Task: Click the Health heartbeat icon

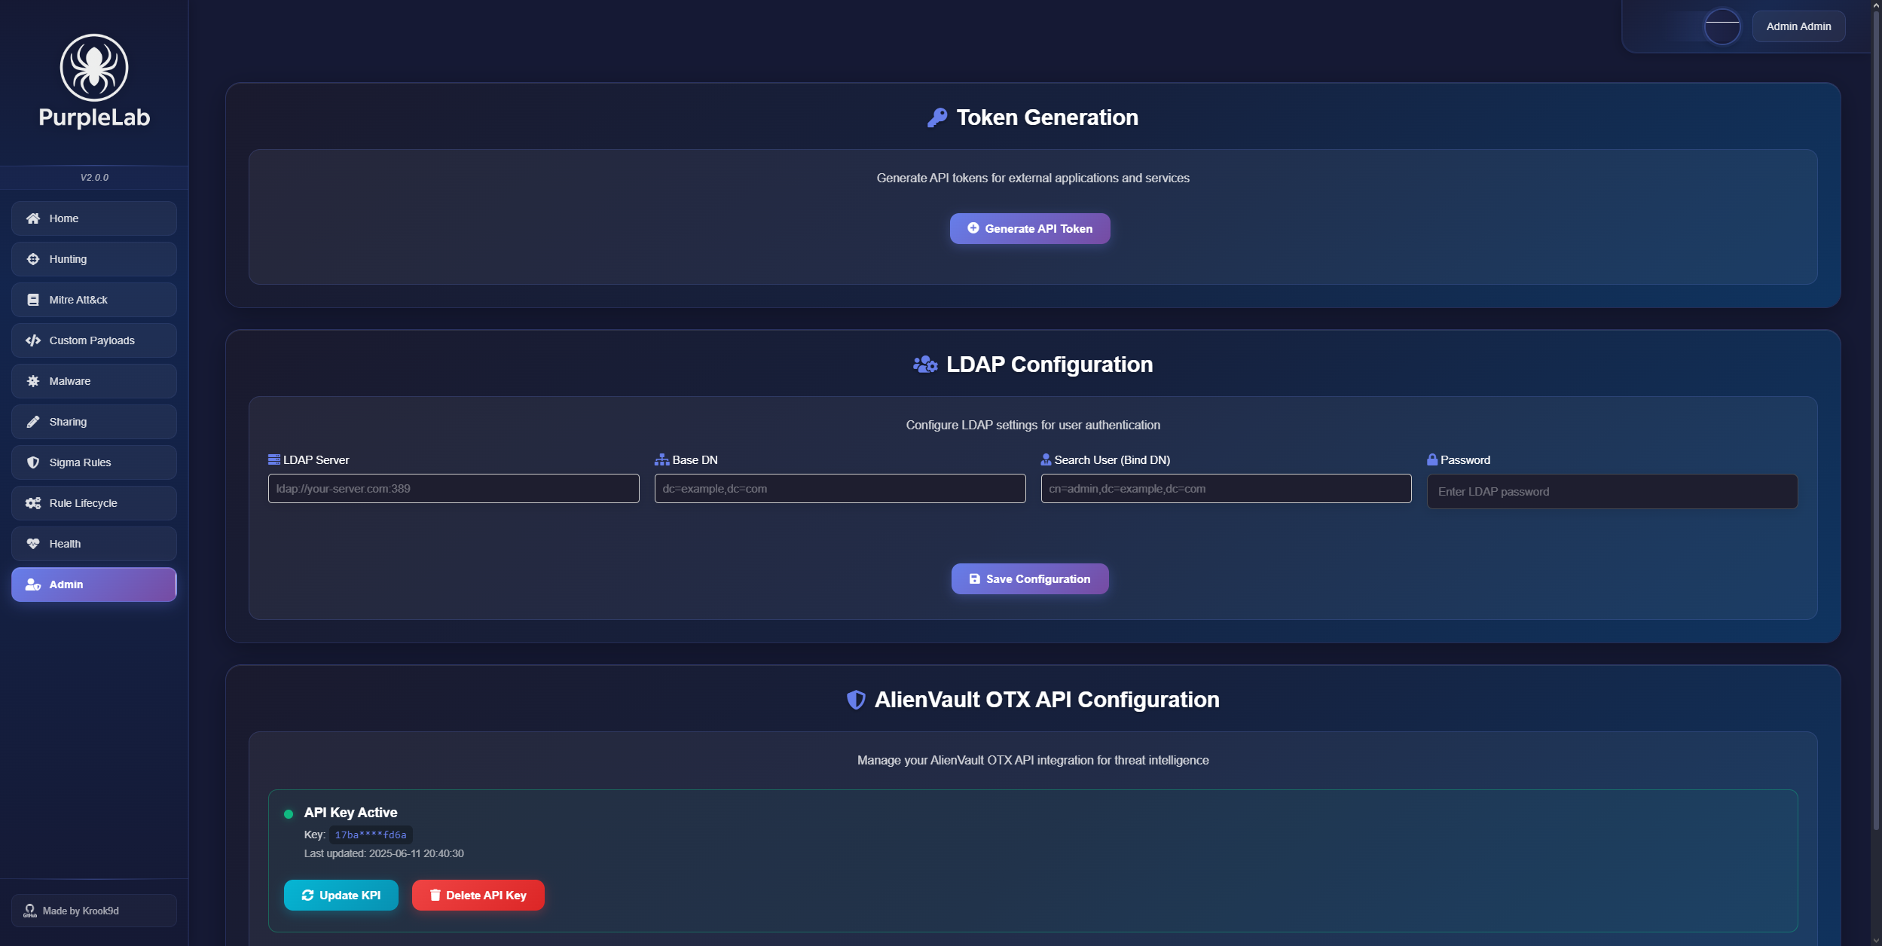Action: pos(33,544)
